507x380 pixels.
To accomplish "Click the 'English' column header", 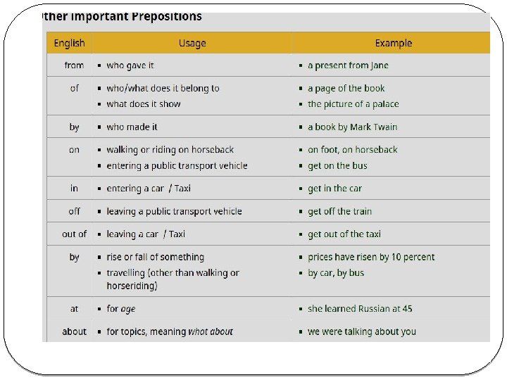I will (69, 43).
